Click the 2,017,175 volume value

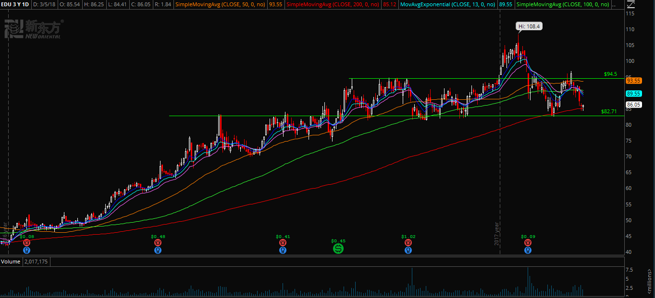coord(35,262)
